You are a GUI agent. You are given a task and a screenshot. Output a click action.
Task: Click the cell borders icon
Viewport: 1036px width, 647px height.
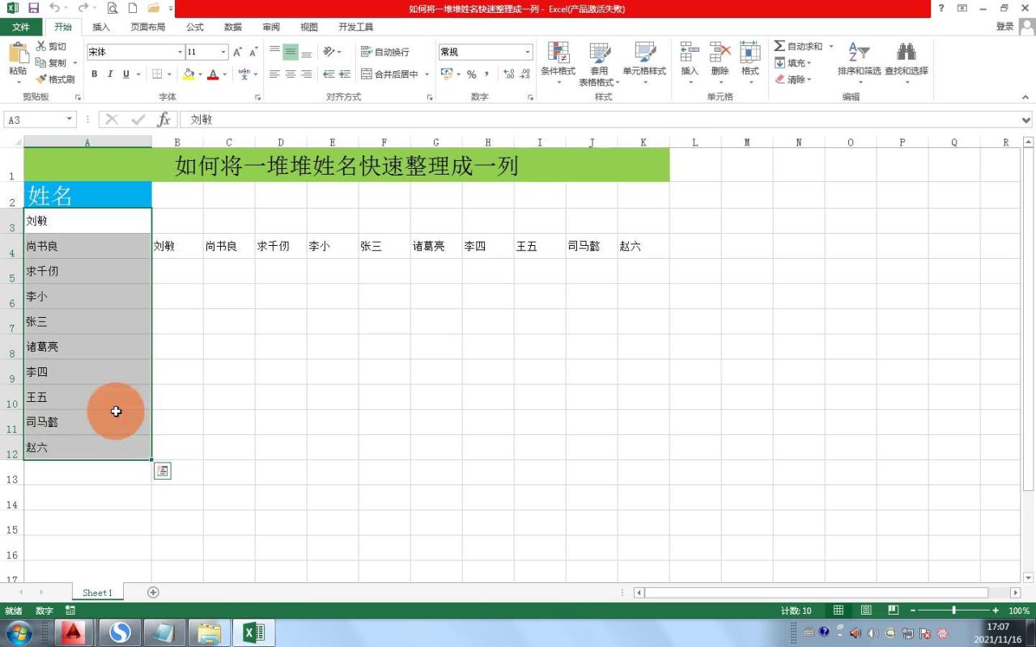[157, 74]
